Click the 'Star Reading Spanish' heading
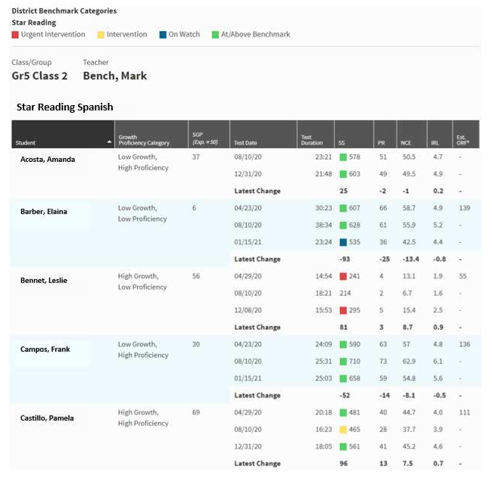Viewport: 493px width, 482px height. [65, 107]
